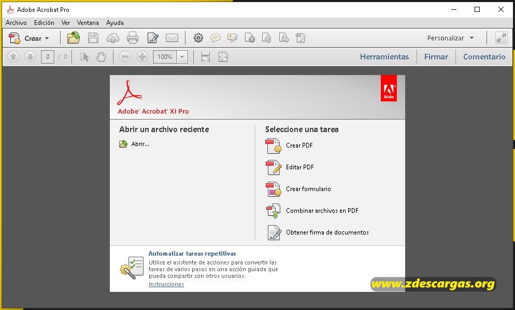
Task: Click the Abrir... link
Action: click(x=134, y=144)
